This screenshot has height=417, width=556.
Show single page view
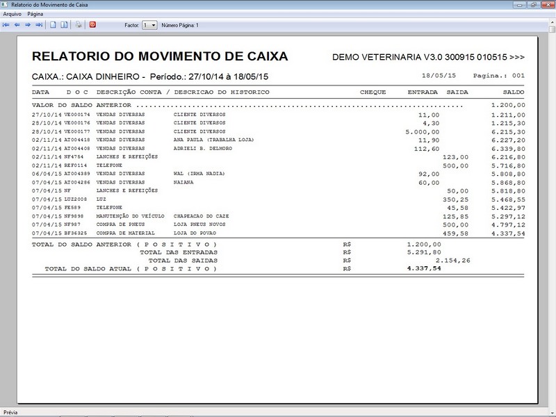(53, 25)
